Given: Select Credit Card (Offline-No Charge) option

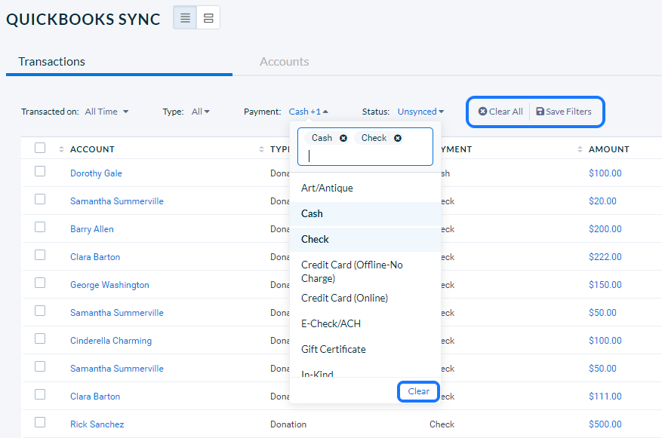Looking at the screenshot, I should (x=365, y=271).
